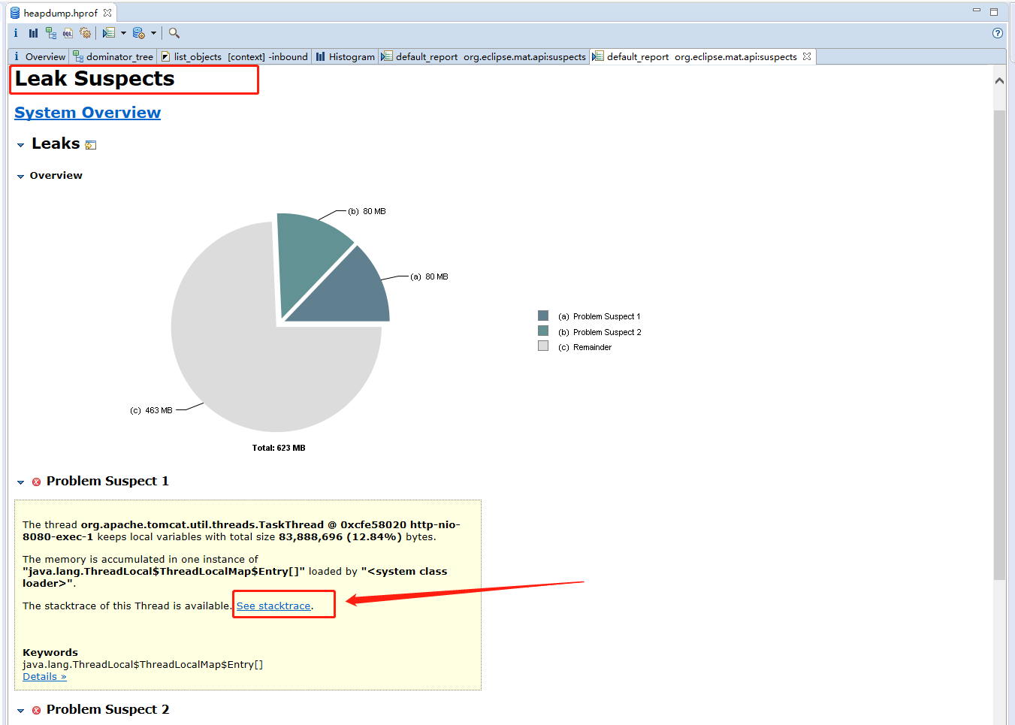The height and width of the screenshot is (725, 1015).
Task: Open Details link under Keywords
Action: [44, 676]
